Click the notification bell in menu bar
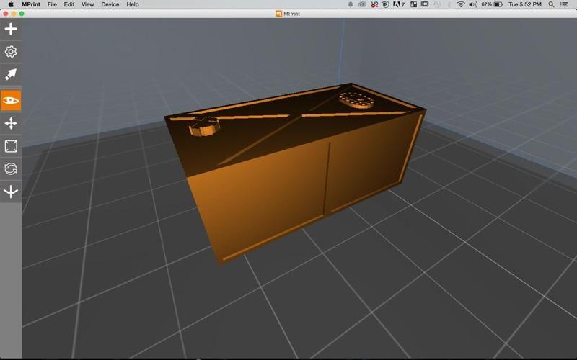Screen dimensions: 577x360 [351, 4]
